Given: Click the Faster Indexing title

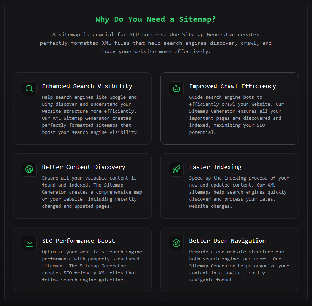Looking at the screenshot, I should tap(215, 167).
